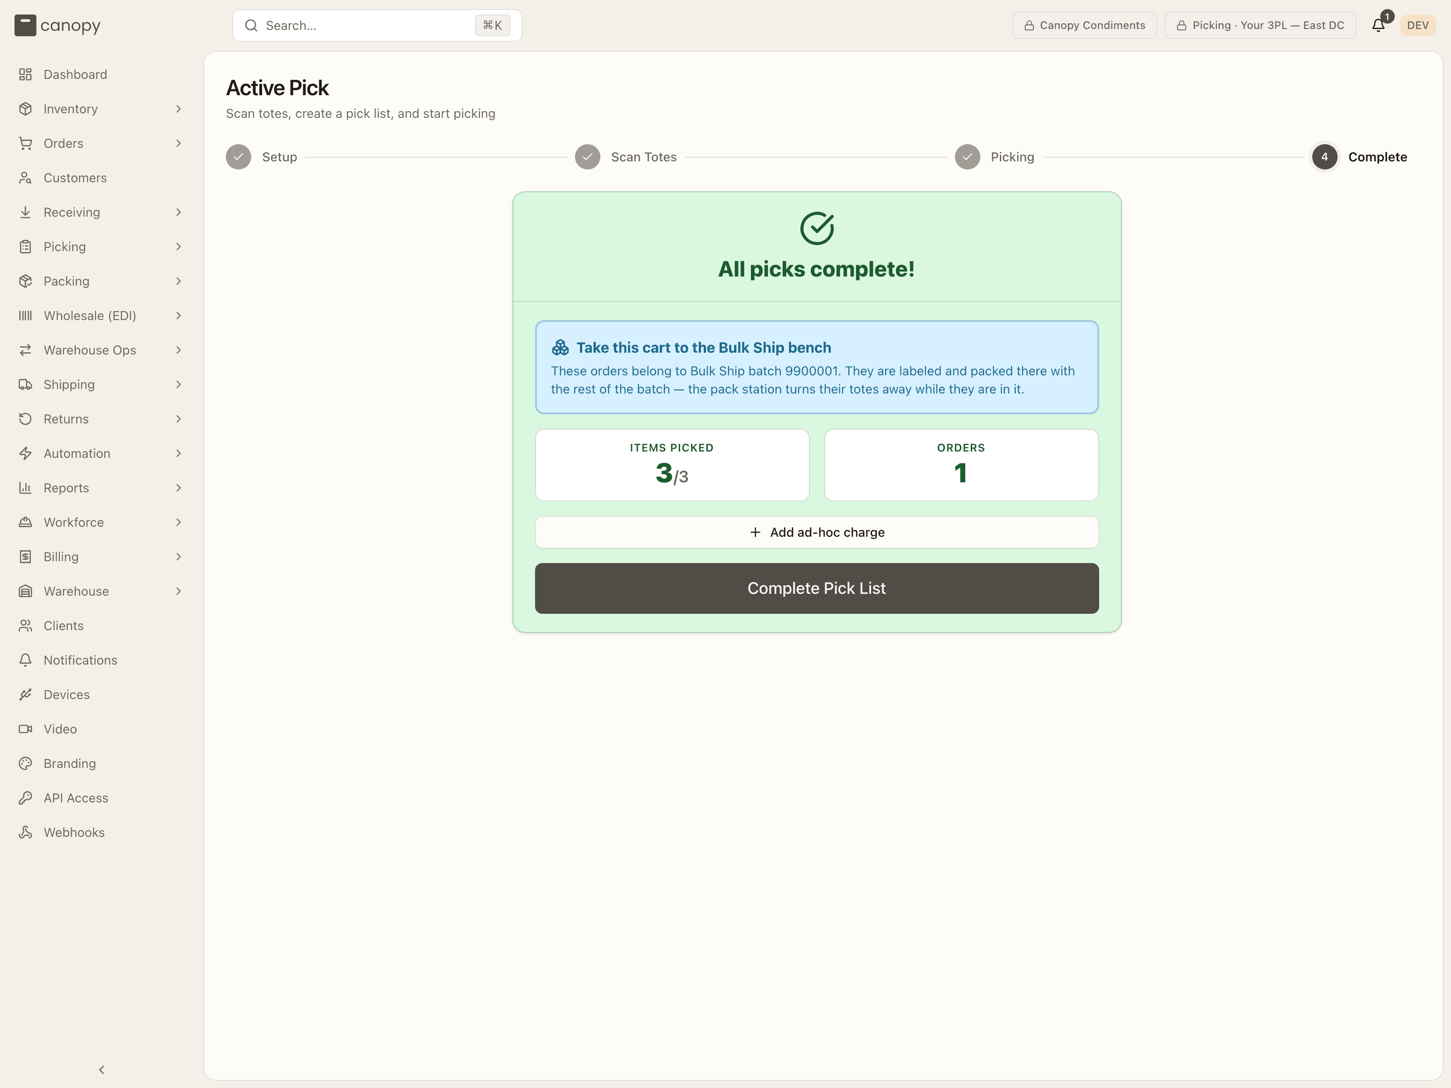
Task: Open the Packing sidebar item
Action: click(x=101, y=281)
